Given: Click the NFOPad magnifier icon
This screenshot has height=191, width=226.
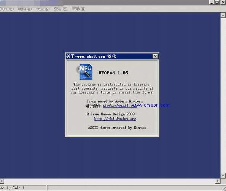Looking at the screenshot, I should pyautogui.click(x=85, y=71).
